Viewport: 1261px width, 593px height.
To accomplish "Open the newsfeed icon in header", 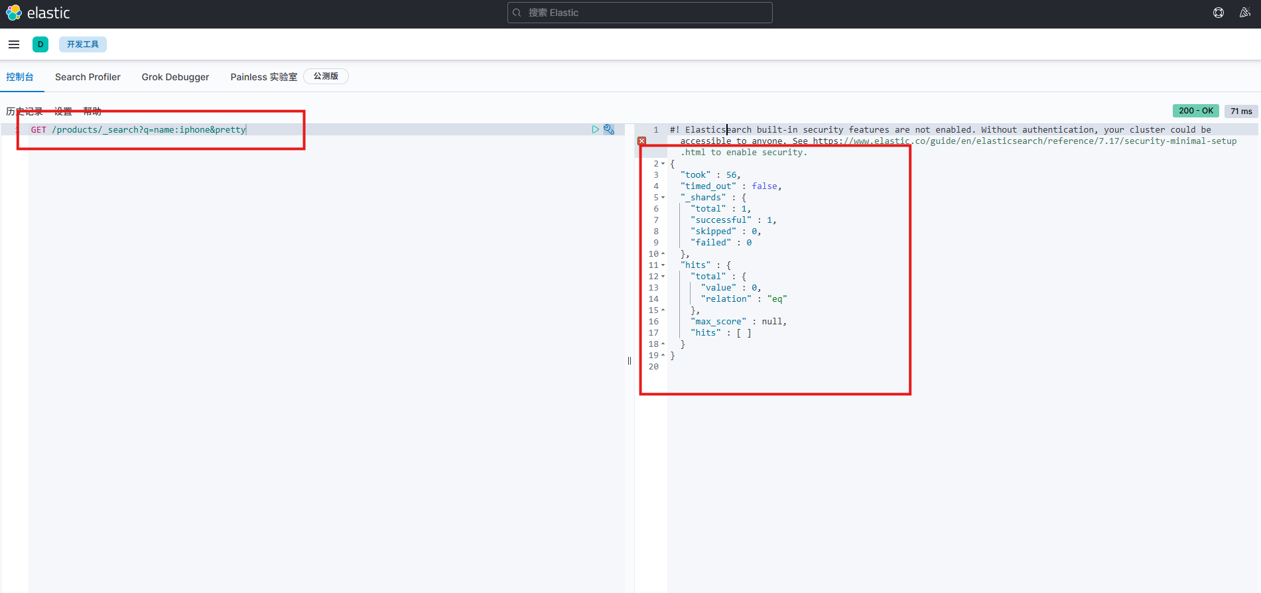I will (x=1244, y=13).
